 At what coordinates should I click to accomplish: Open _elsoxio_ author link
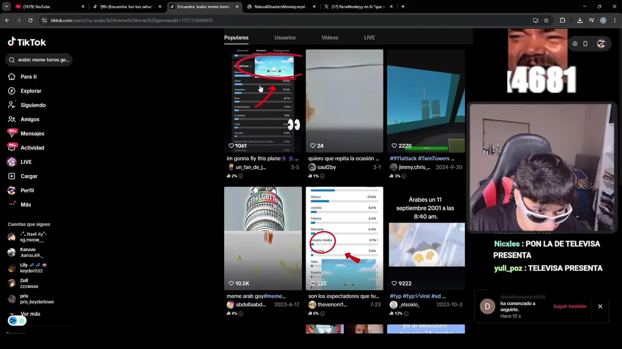[x=409, y=305]
